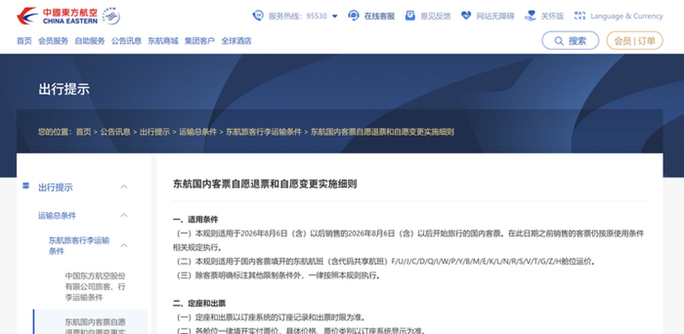This screenshot has height=334, width=684.
Task: Click the heading 二、定座和出票
Action: (199, 303)
